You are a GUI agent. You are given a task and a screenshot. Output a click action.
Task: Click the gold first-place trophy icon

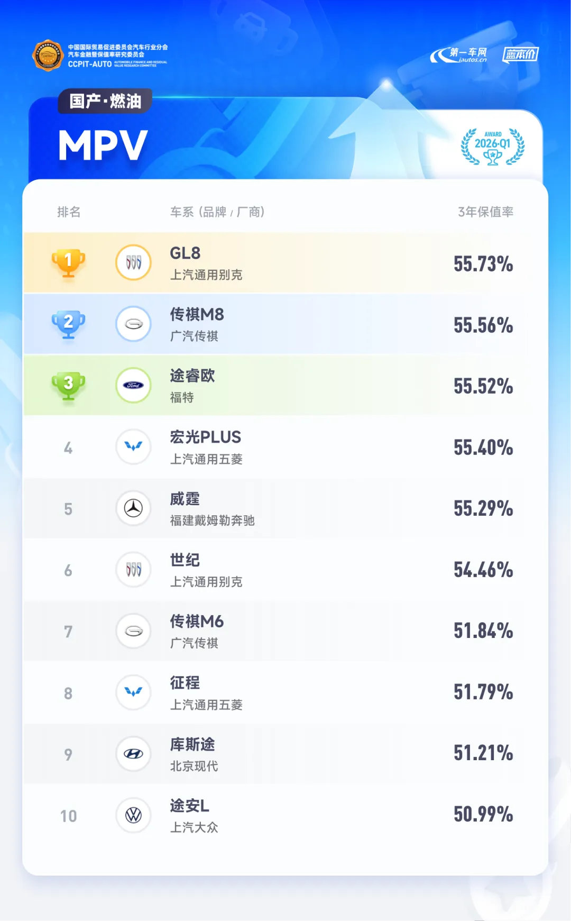(x=68, y=263)
